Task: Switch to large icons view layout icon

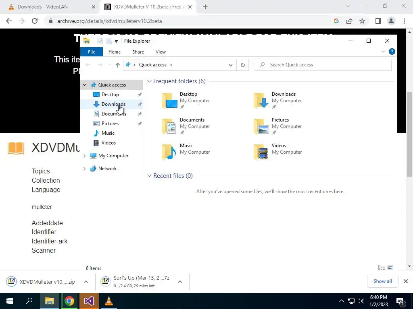Action: 390,268
